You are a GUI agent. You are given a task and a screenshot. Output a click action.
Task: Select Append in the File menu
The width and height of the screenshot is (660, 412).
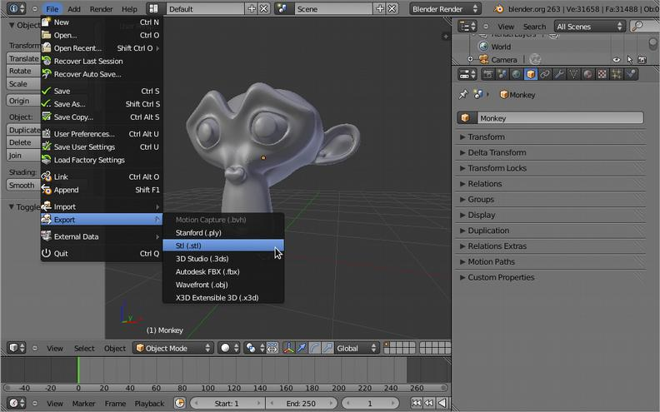coord(102,190)
